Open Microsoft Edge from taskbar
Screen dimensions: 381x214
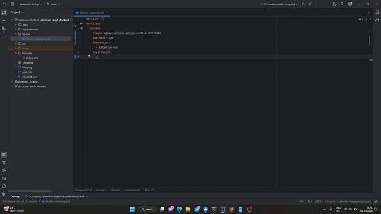pyautogui.click(x=179, y=209)
